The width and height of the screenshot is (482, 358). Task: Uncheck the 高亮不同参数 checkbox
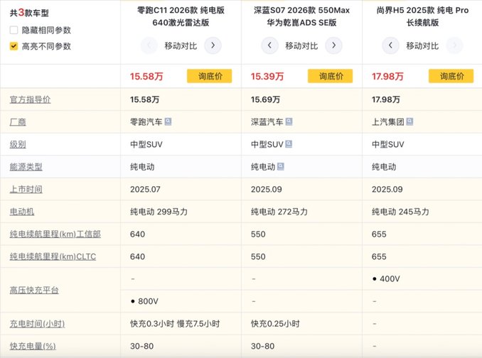coord(14,46)
